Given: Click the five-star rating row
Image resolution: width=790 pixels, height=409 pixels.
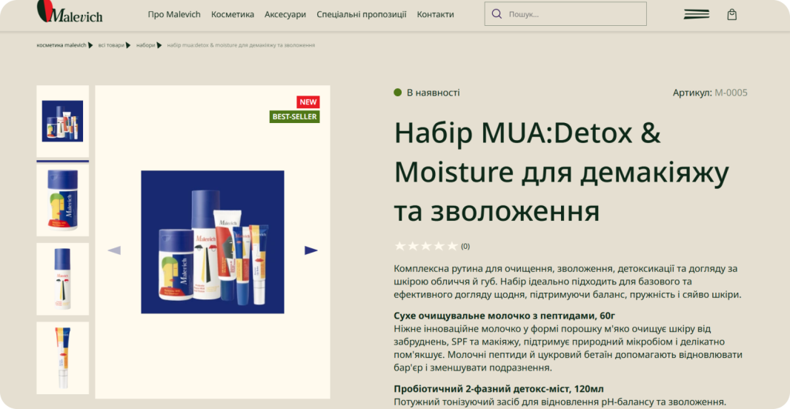Looking at the screenshot, I should [425, 246].
